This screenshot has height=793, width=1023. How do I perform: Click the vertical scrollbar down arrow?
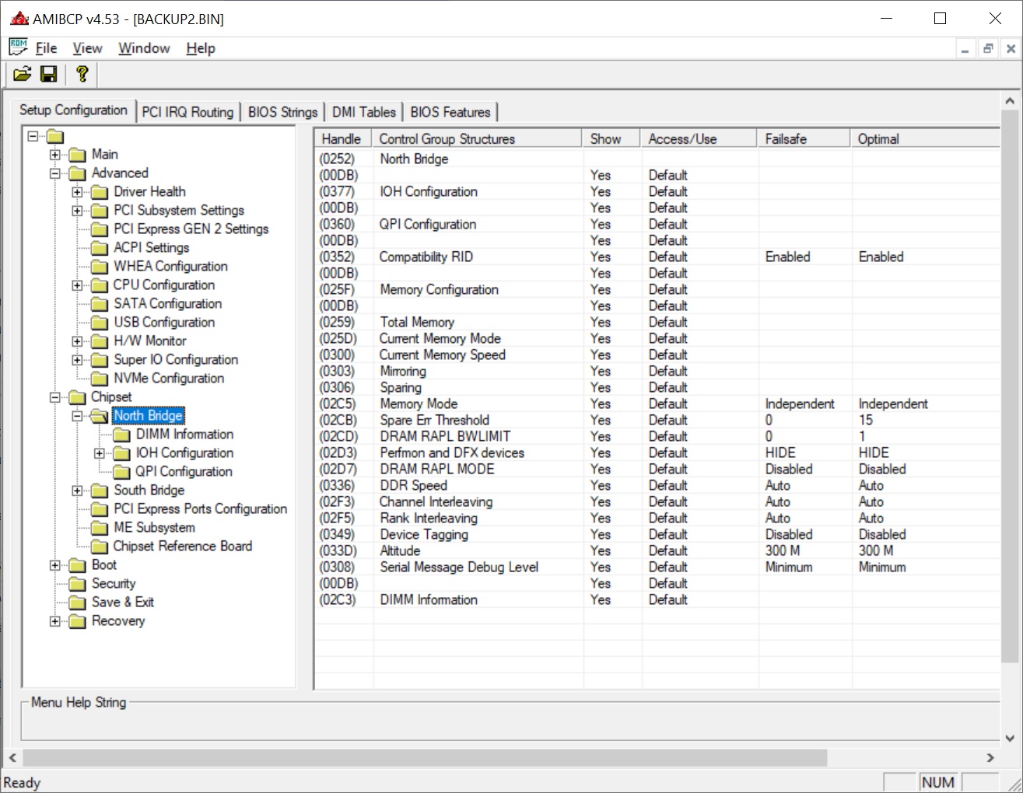(x=1010, y=739)
